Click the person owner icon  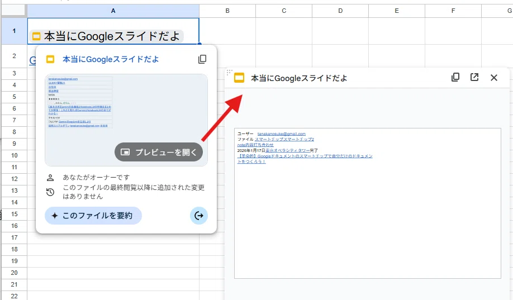click(x=50, y=178)
